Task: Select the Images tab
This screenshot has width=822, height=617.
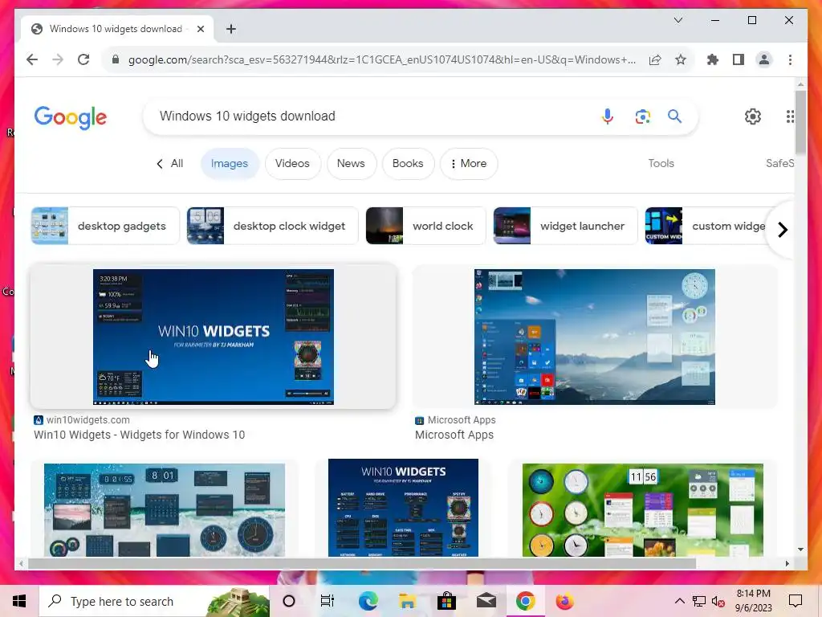Action: pos(229,164)
